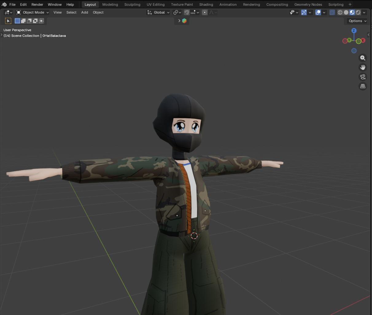Activate the Tweak select tool
372x315 pixels.
[x=8, y=21]
